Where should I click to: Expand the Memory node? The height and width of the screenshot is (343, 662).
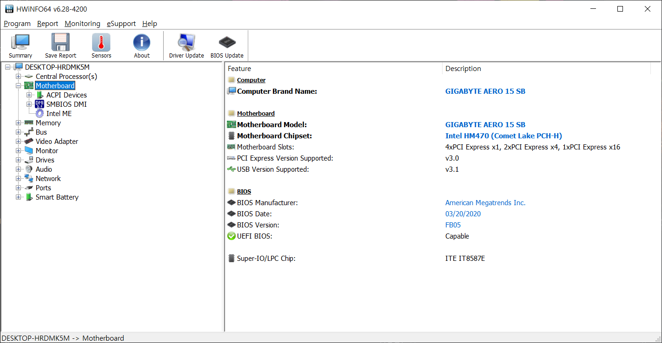tap(18, 123)
